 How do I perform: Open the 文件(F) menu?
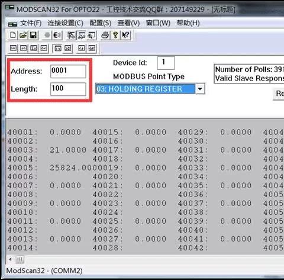click(31, 23)
